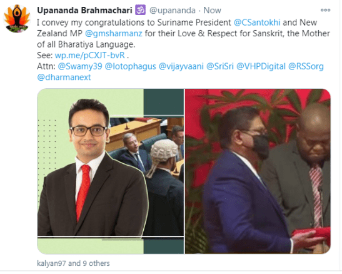This screenshot has height=274, width=342.
Task: Open Upananda Brahmachari's avatar profile picture
Action: 17,19
